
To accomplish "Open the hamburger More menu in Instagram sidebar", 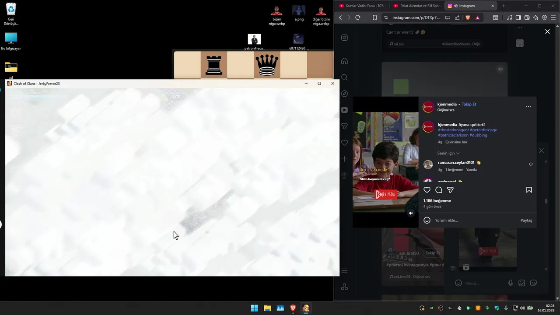I will click(x=344, y=270).
